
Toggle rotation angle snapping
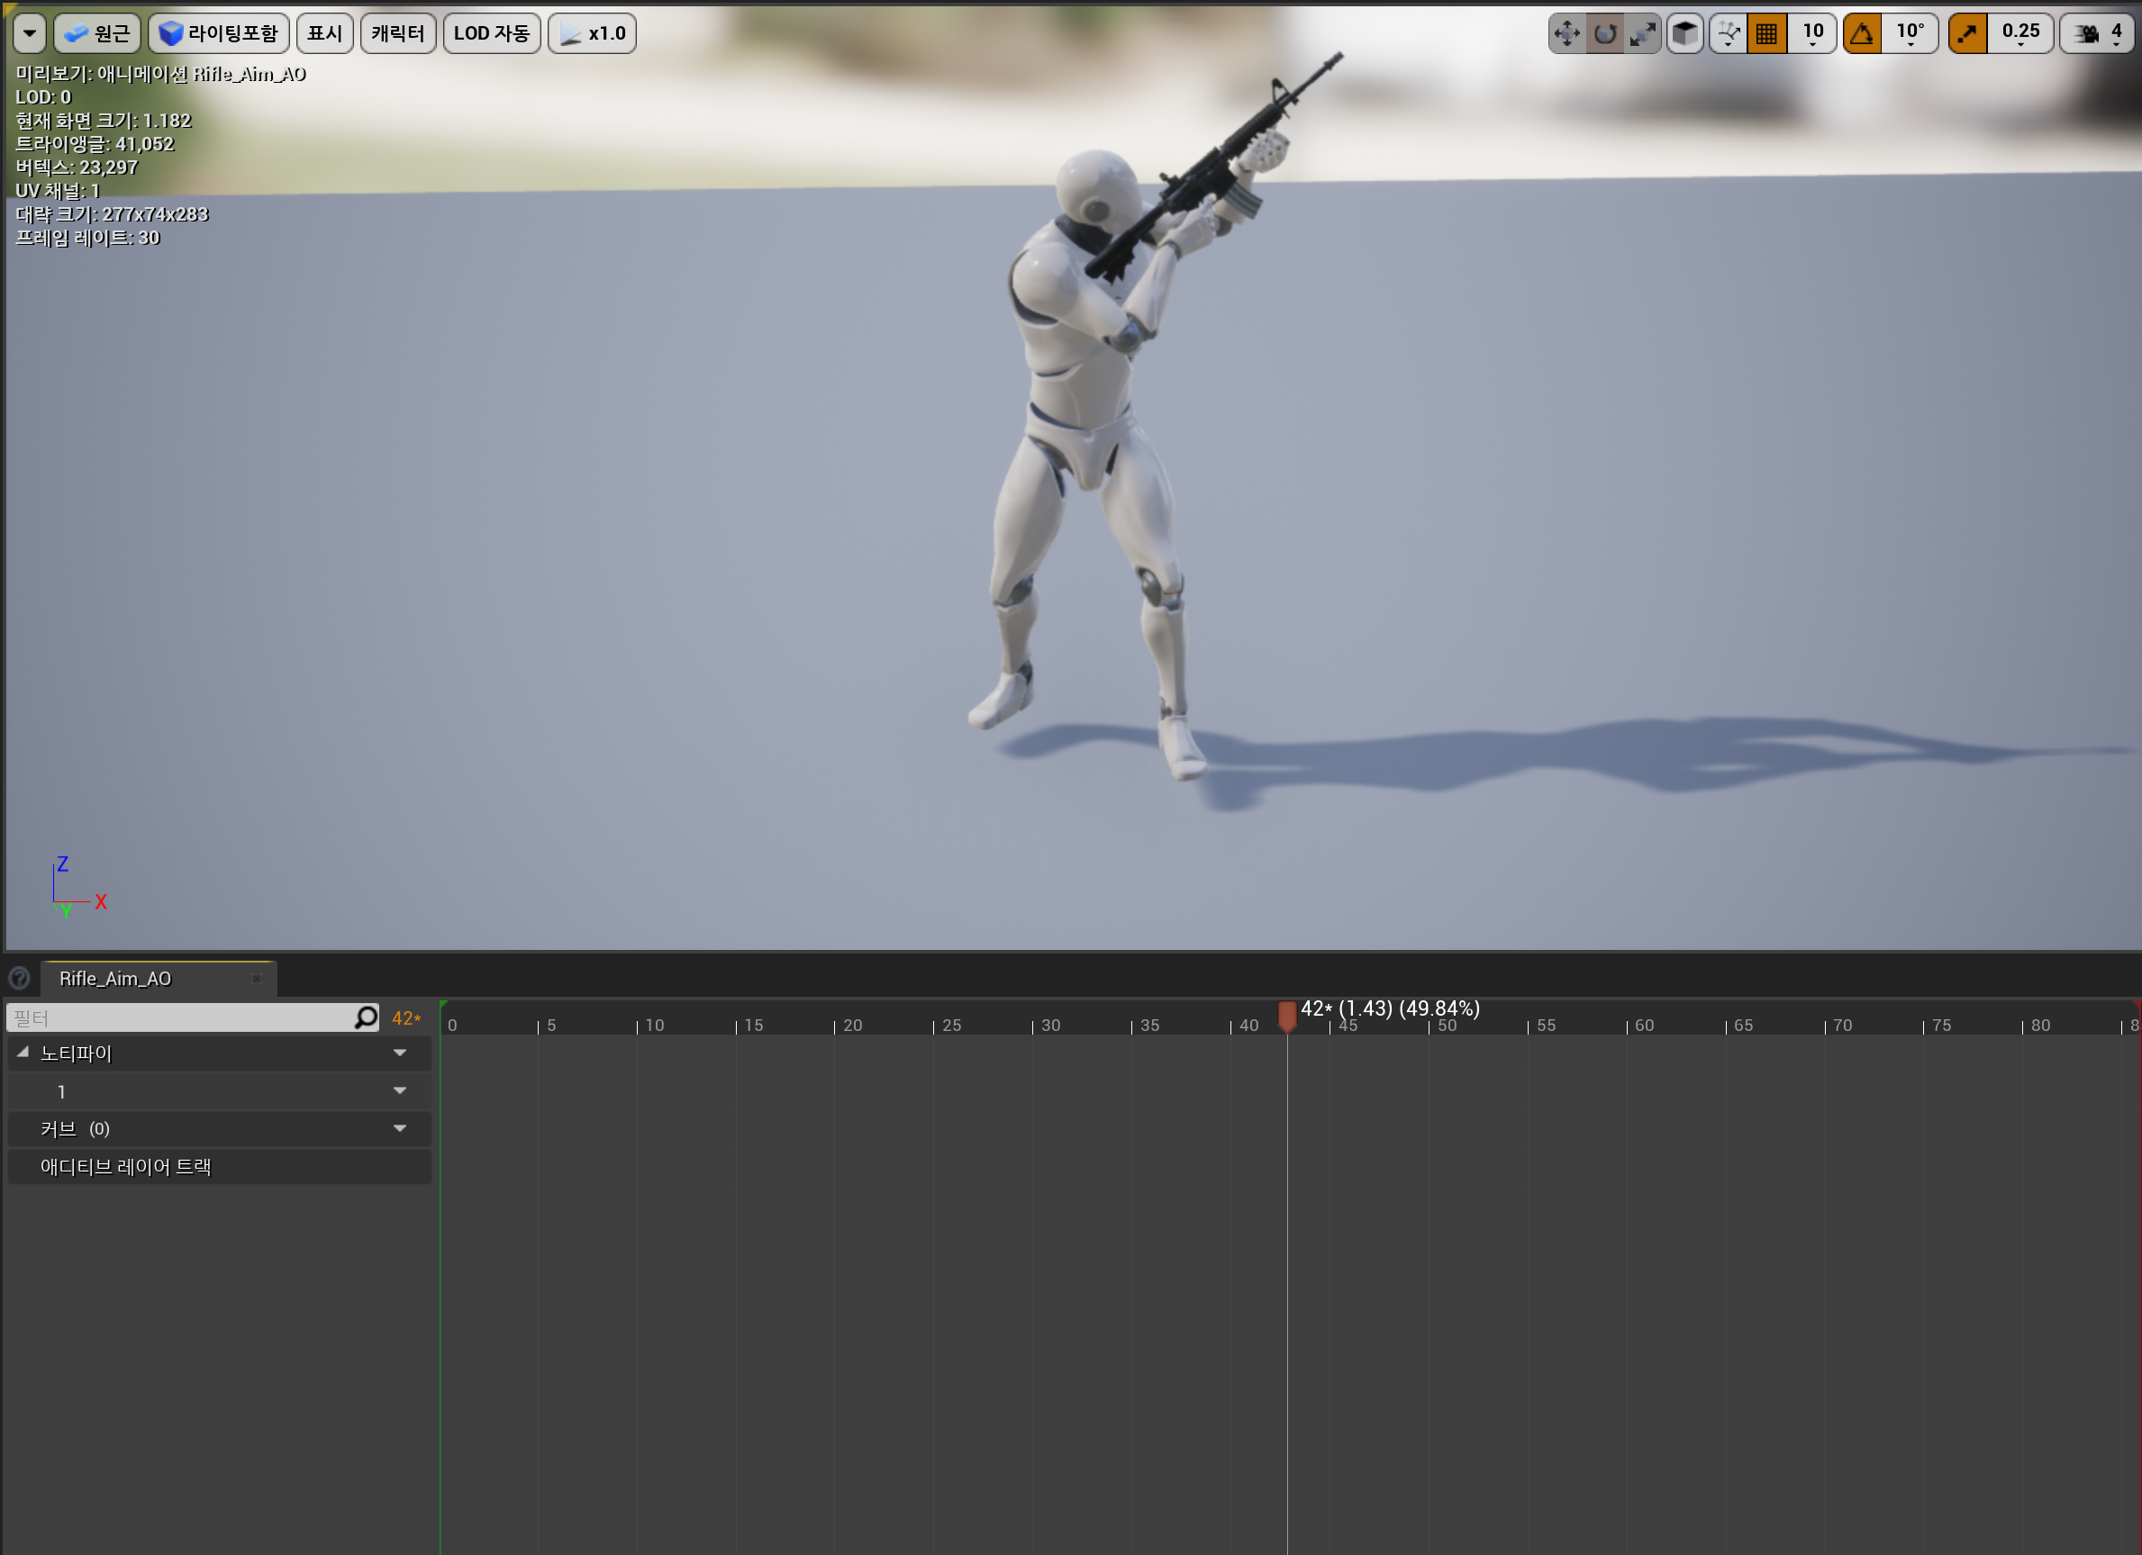point(1862,34)
